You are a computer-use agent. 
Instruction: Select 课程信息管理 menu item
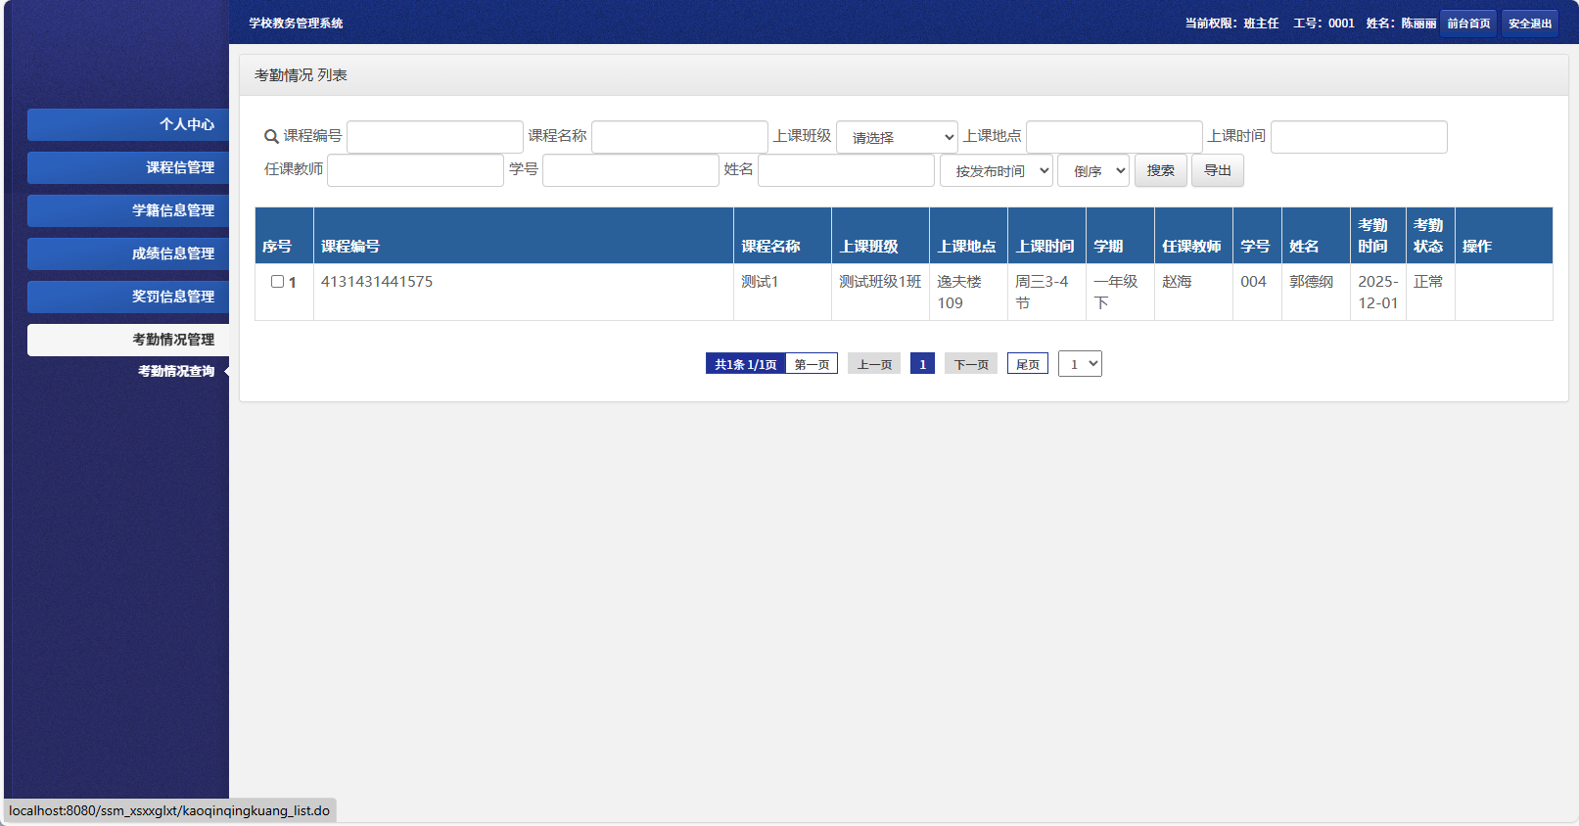128,167
